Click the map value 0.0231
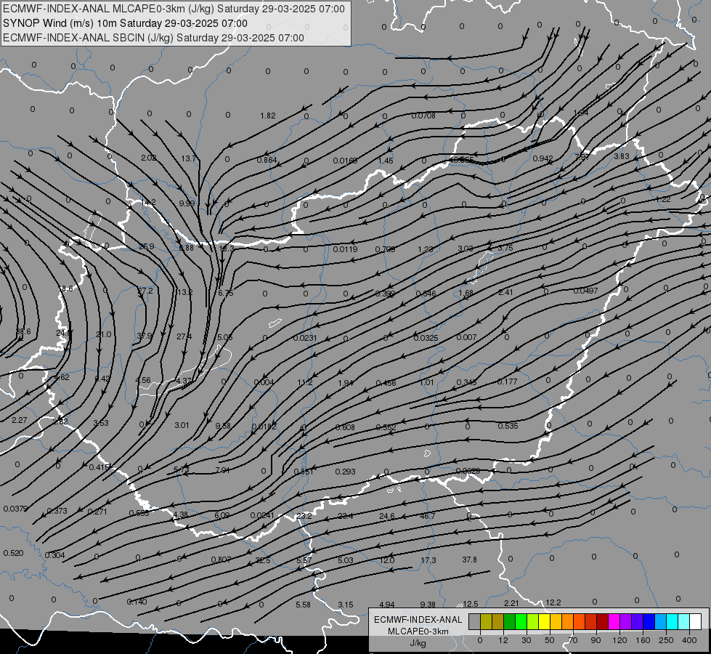Viewport: 711px width, 654px height. pos(305,338)
